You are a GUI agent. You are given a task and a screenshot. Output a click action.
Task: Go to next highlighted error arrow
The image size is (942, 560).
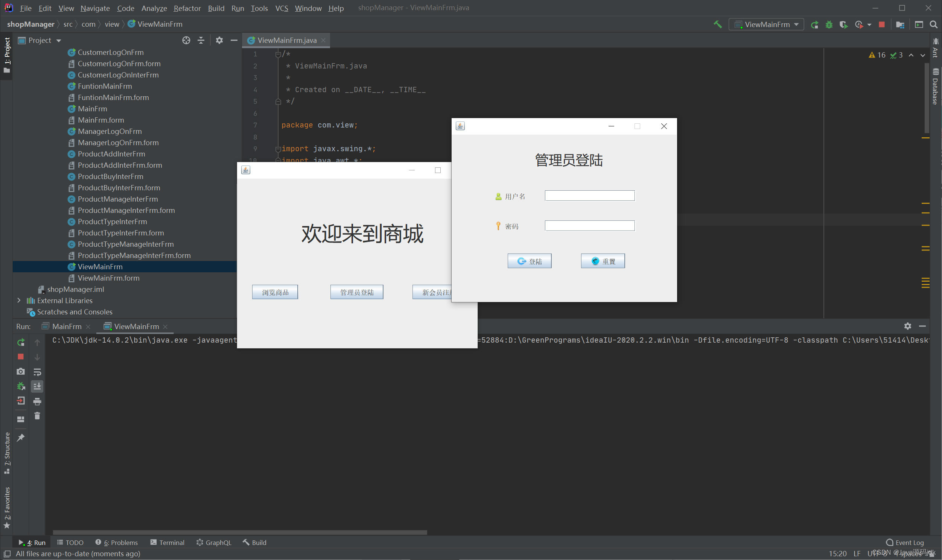tap(923, 55)
